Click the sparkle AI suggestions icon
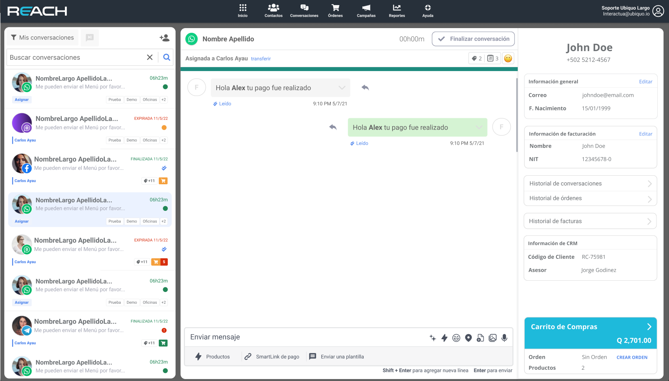This screenshot has width=669, height=381. [x=432, y=338]
